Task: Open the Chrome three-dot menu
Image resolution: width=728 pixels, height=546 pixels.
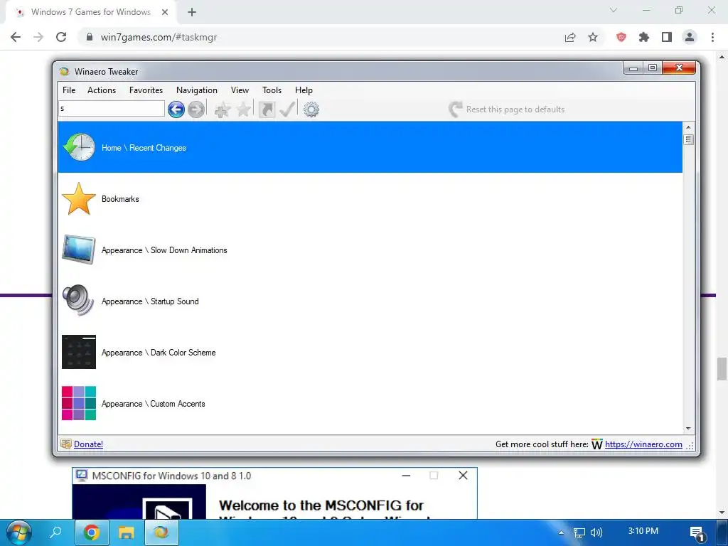Action: [x=712, y=37]
